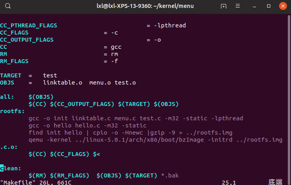Place cursor on CC_PTHREAD_FLAGS variable
This screenshot has width=291, height=185.
[x=29, y=25]
